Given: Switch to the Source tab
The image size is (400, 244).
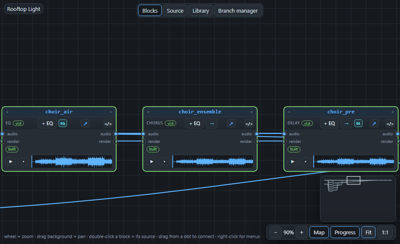Looking at the screenshot, I should pyautogui.click(x=175, y=11).
